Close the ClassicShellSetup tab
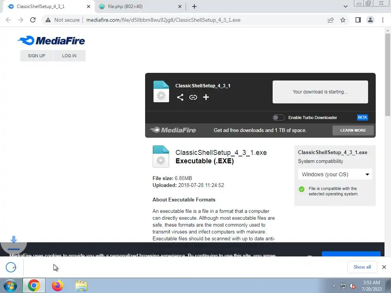Viewport: 391px width, 293px height. pos(89,6)
